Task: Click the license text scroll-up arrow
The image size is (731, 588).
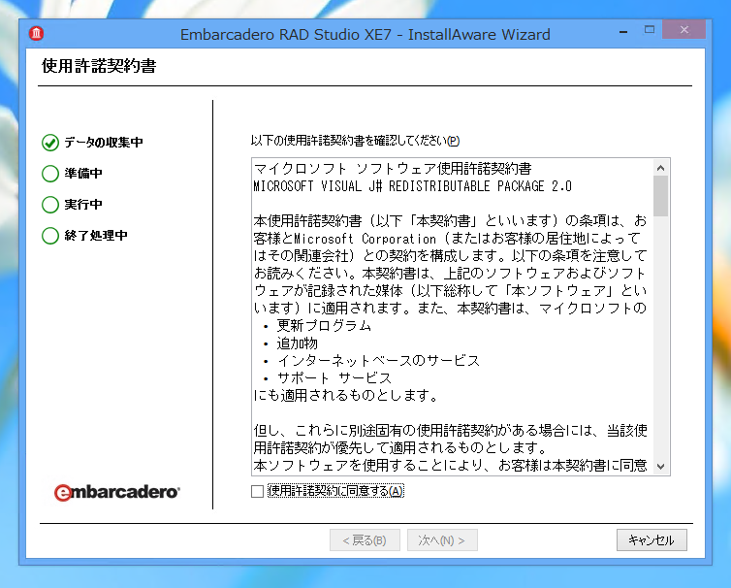Action: [x=660, y=168]
